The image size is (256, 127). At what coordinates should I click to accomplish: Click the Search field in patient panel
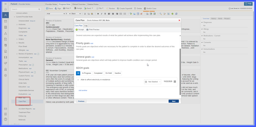point(26,9)
